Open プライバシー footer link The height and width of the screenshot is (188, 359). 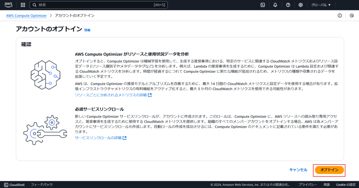[x=308, y=185]
